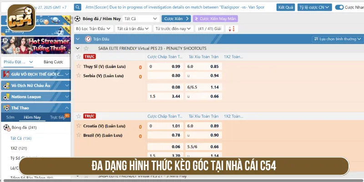
Task: Open the Tất cả trận đấu dropdown
Action: tap(133, 29)
